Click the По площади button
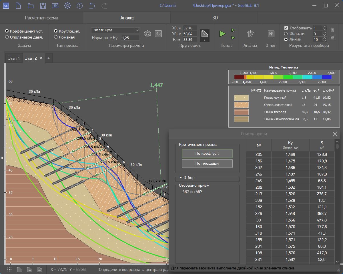The width and height of the screenshot is (343, 274). 207,164
